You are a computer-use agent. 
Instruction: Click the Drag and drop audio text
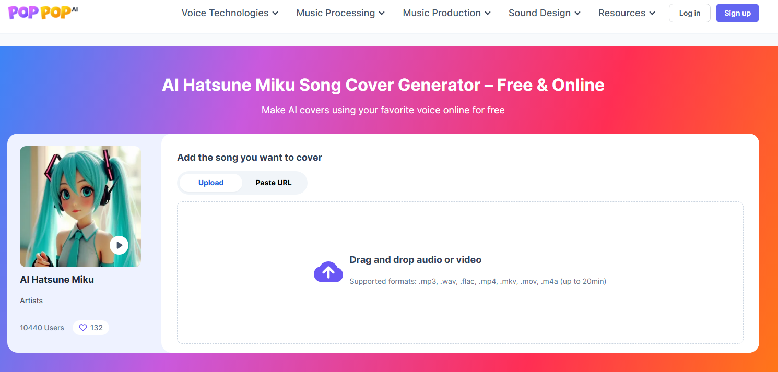pos(415,260)
